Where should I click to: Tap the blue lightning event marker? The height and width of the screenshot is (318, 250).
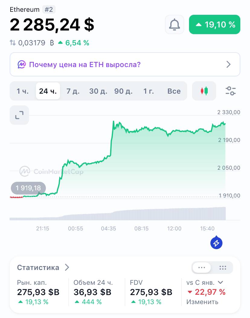[x=216, y=243]
